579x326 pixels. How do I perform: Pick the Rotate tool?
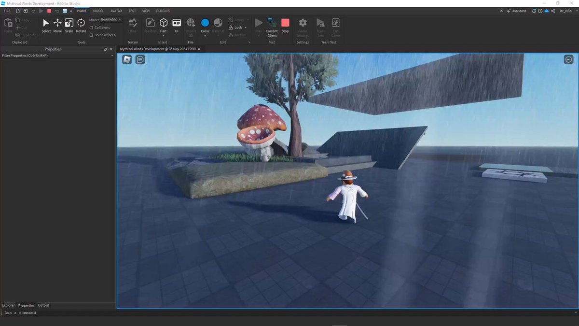81,26
